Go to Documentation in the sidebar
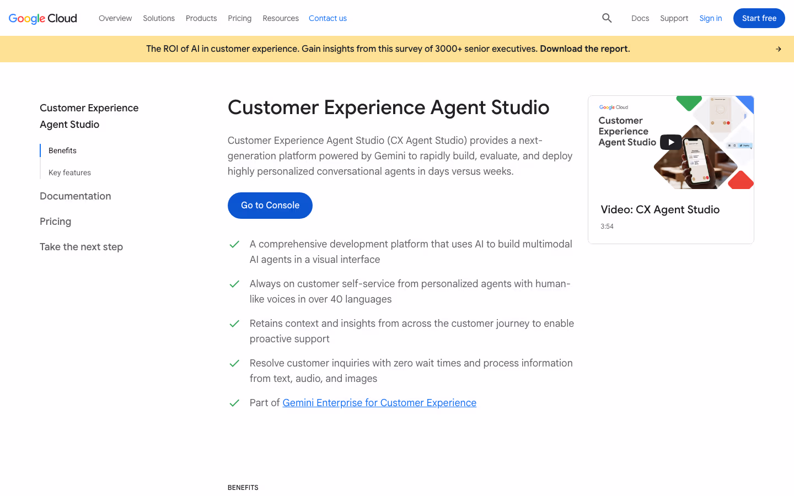 point(76,196)
